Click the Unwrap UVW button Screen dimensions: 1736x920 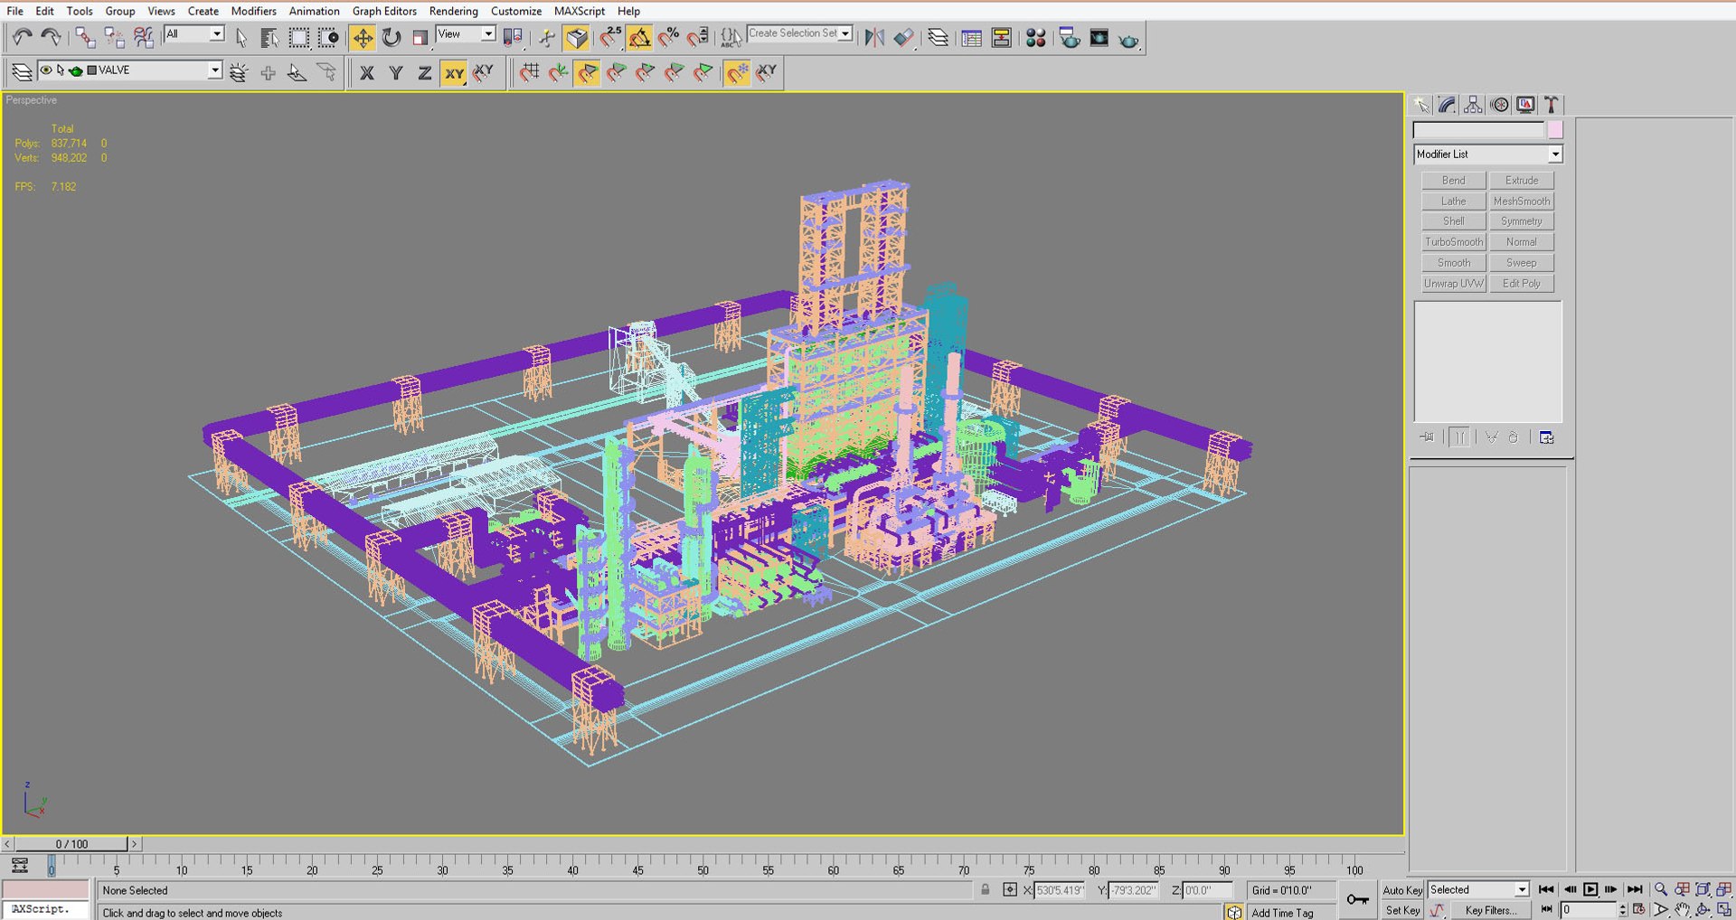tap(1453, 284)
